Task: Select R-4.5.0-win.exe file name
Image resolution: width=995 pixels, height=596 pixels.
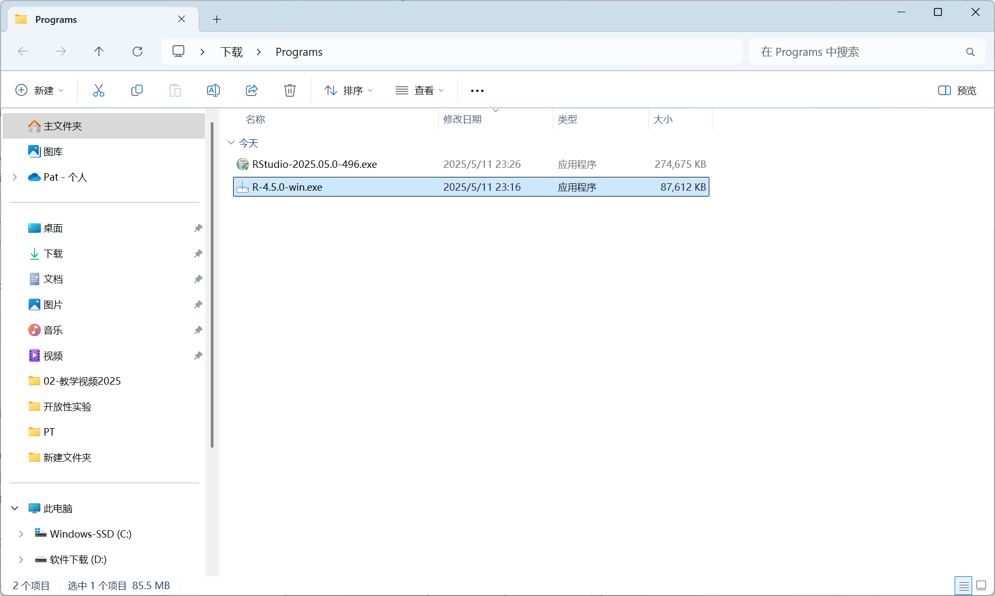Action: click(x=287, y=187)
